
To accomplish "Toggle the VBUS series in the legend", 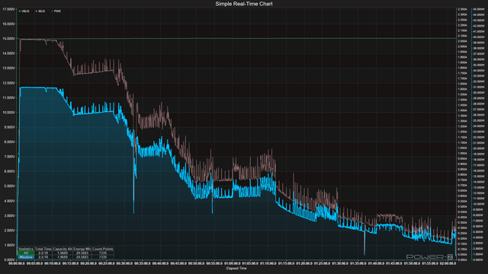I will (24, 11).
